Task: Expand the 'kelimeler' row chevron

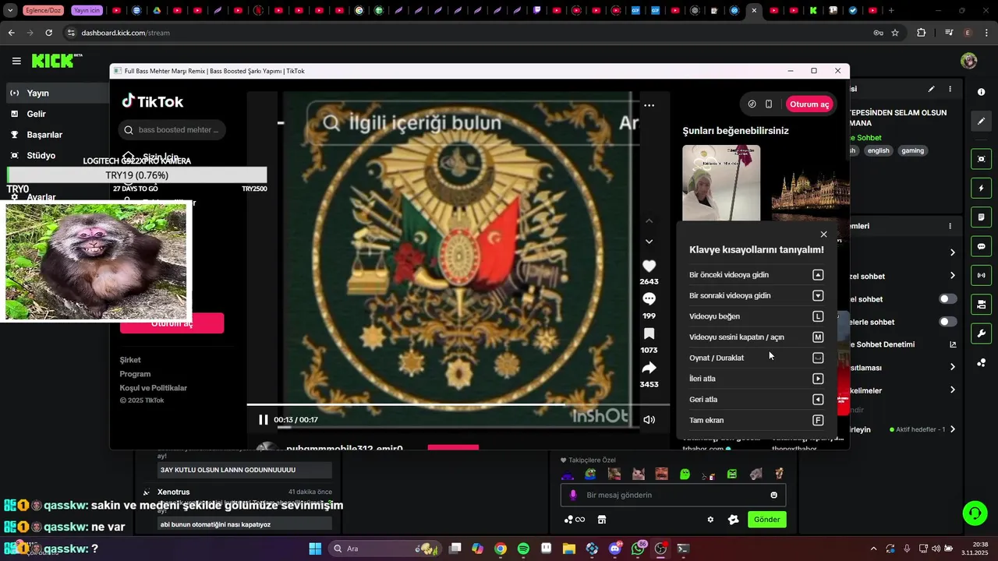Action: pyautogui.click(x=953, y=390)
